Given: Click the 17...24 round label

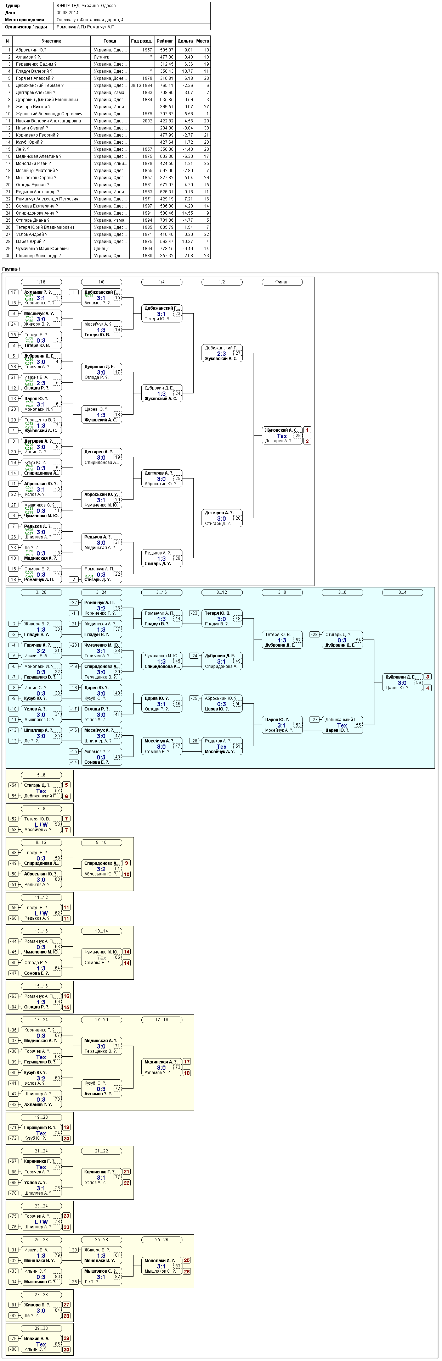Looking at the screenshot, I should coord(41,1020).
